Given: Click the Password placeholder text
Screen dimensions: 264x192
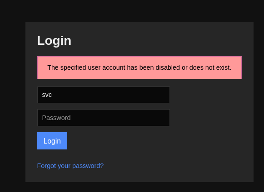Looking at the screenshot, I should [x=56, y=118].
